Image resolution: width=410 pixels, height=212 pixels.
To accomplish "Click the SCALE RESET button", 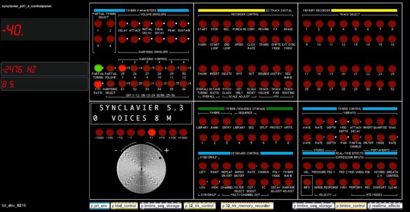I will [251, 84].
